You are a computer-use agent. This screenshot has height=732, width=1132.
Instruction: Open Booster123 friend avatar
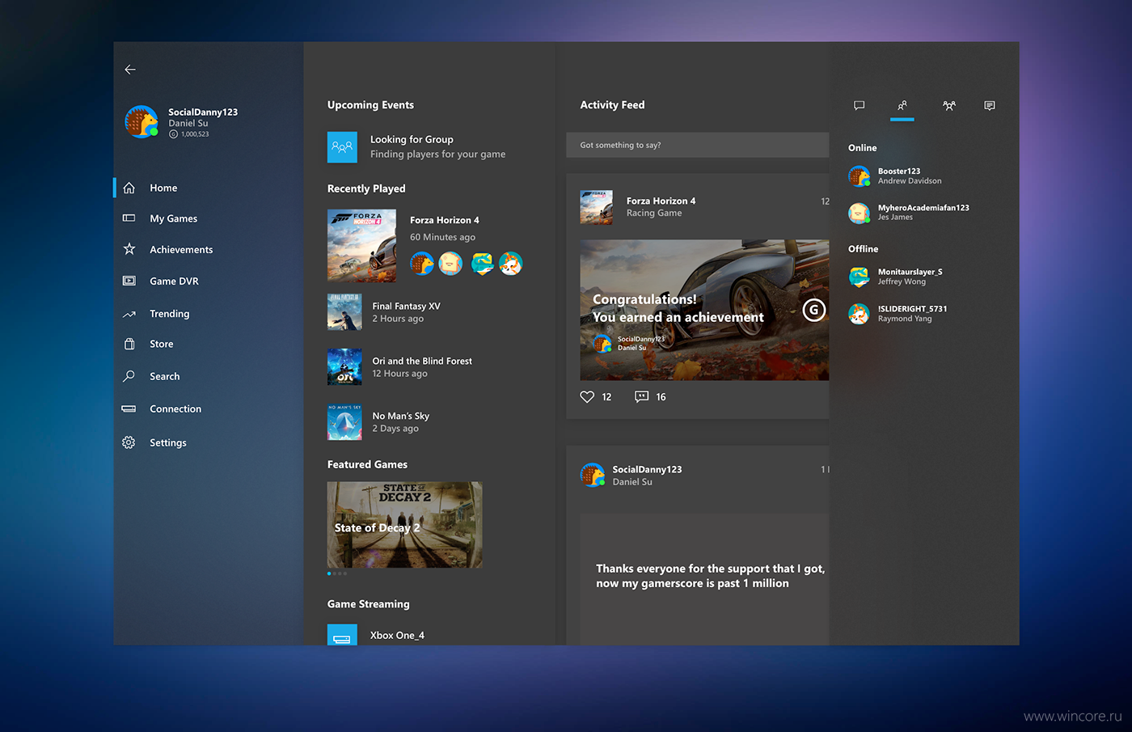[859, 176]
